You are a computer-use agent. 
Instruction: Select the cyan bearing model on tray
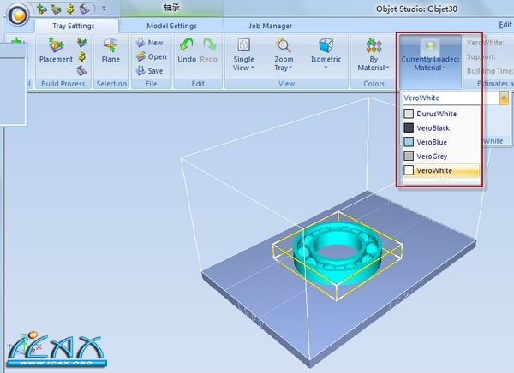click(338, 254)
